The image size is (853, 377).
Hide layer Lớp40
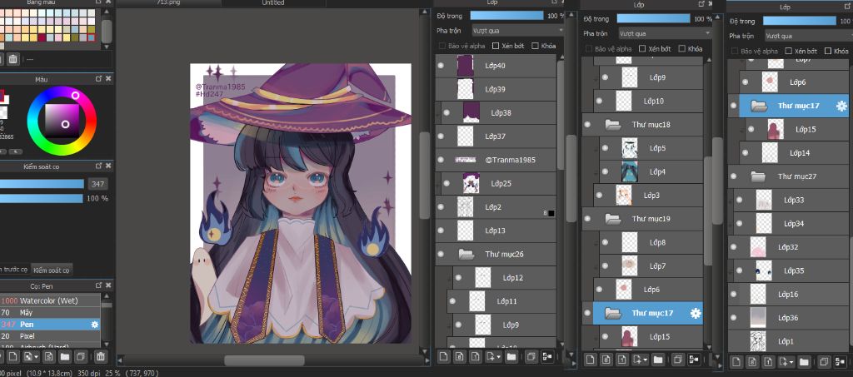441,65
